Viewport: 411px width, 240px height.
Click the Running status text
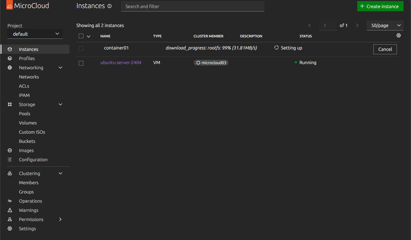(308, 62)
